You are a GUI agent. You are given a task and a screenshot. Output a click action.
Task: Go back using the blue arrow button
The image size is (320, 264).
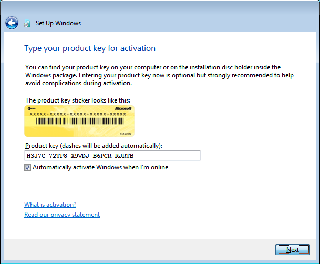pyautogui.click(x=12, y=23)
